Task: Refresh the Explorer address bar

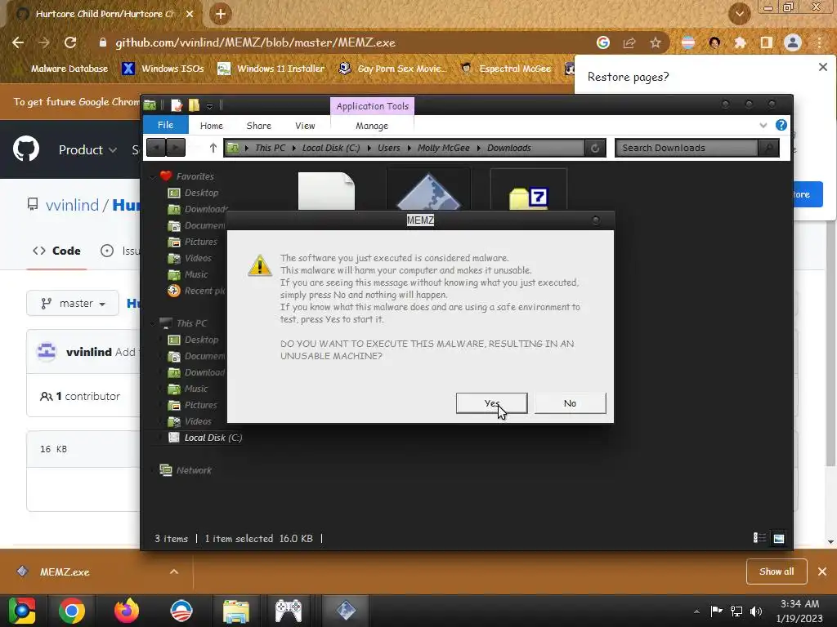Action: coord(595,149)
